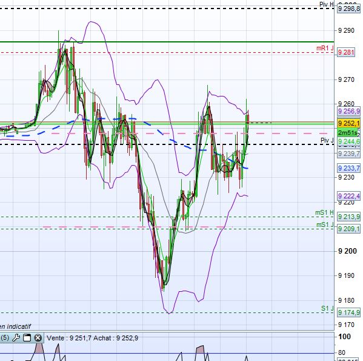Select the solid dark green horizontal line
363x361 pixels.
pos(167,42)
